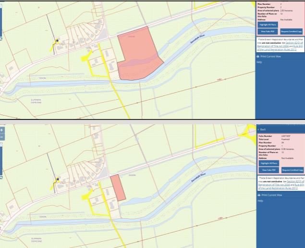Viewport: 305px width, 248px height.
Task: Click the refresh icon on upper map edge
Action: click(x=1, y=39)
